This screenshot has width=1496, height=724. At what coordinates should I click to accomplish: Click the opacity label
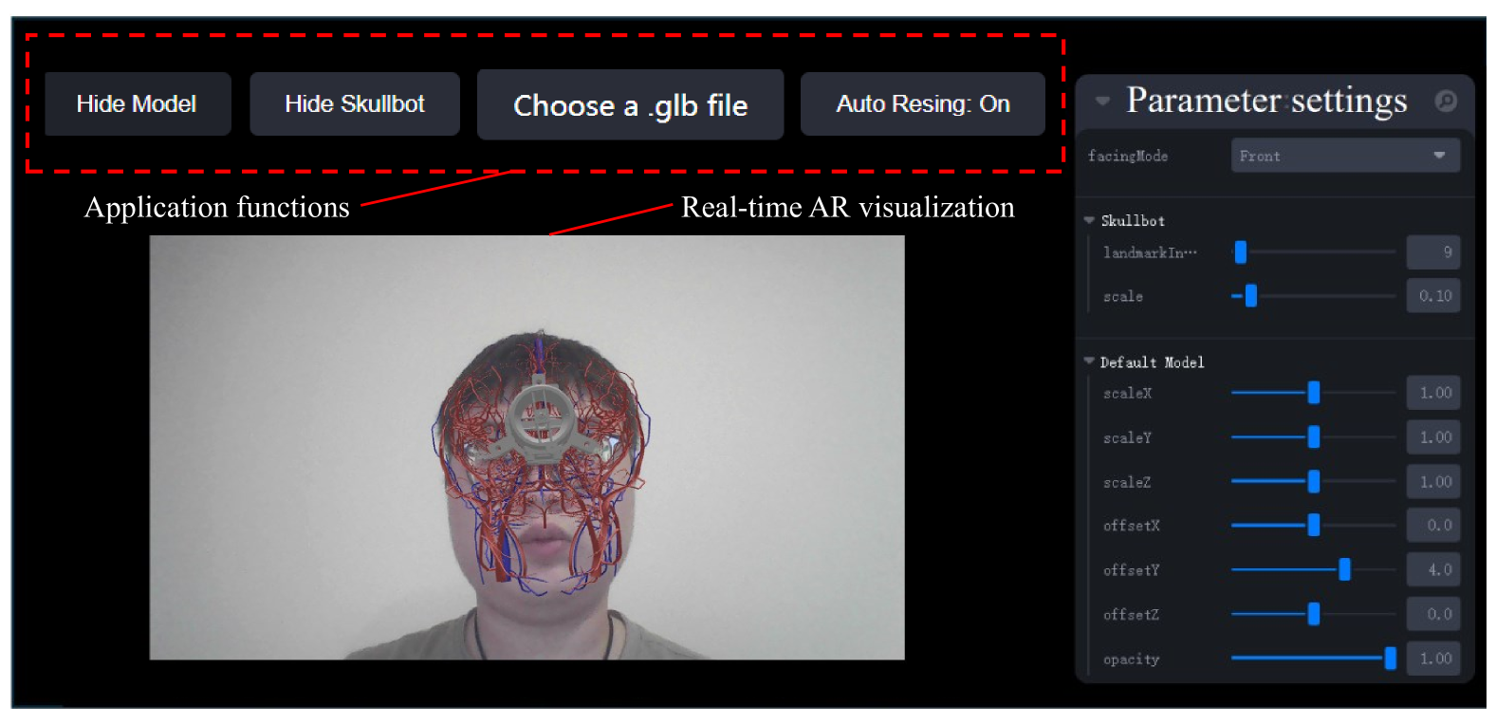(1132, 659)
